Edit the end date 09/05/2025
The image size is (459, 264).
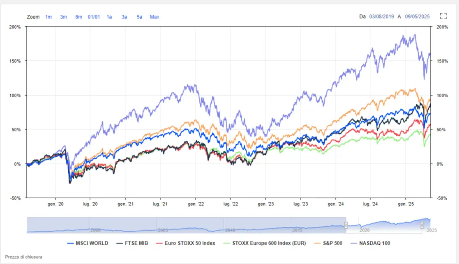tap(417, 17)
